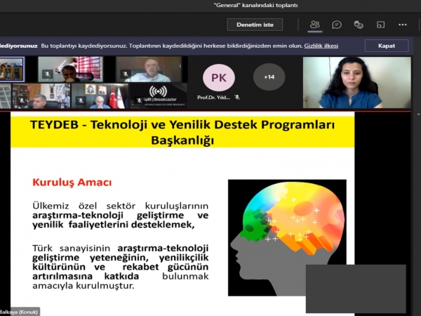
Task: Show the +14 additional participants
Action: pos(269,77)
